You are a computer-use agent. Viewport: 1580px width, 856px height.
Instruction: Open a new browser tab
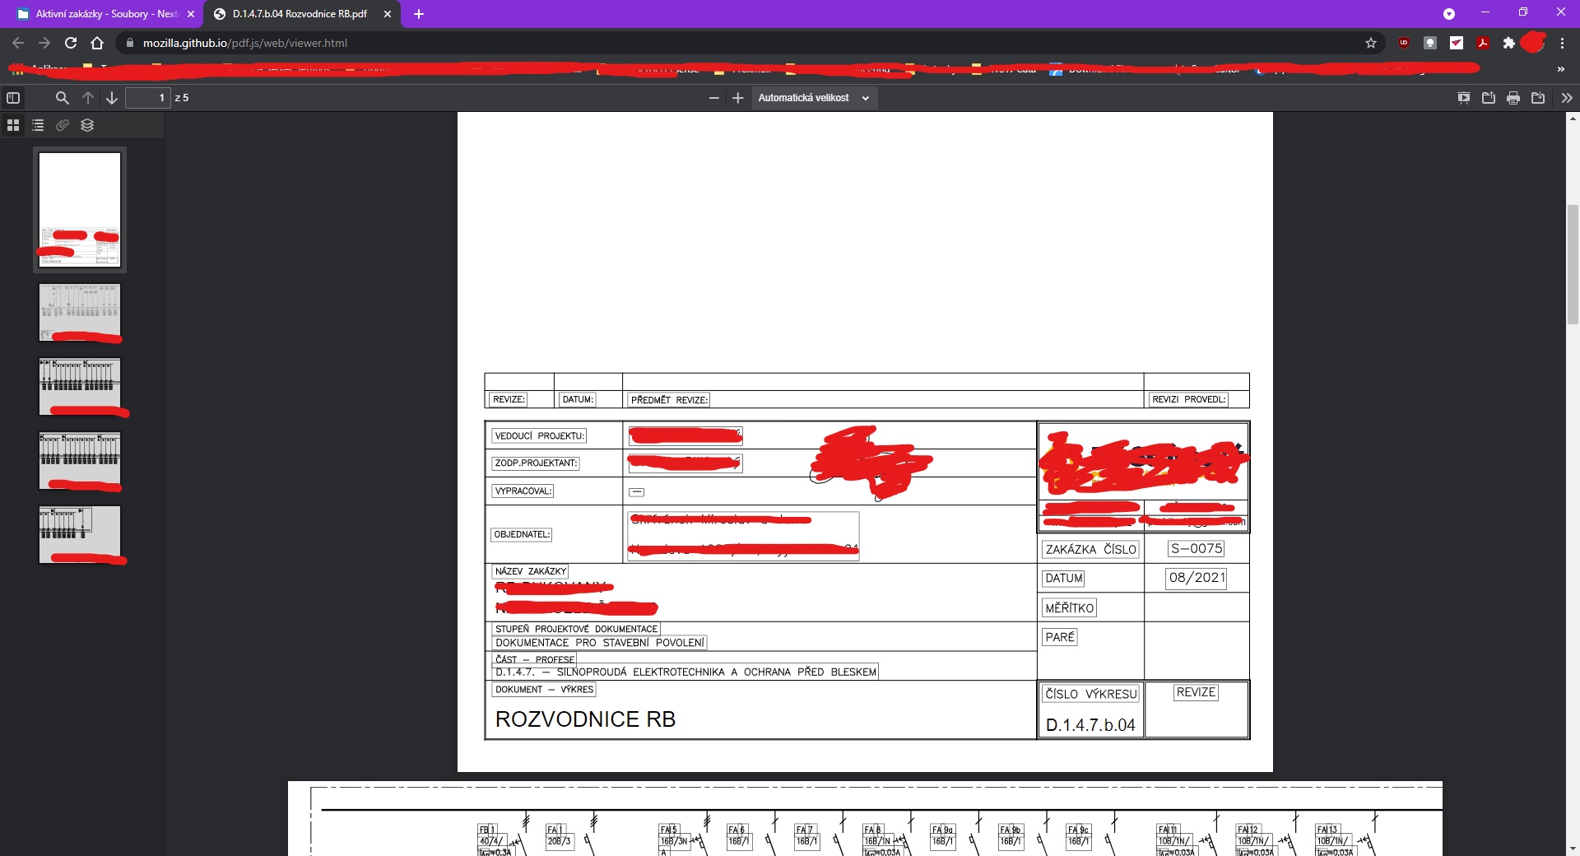418,14
